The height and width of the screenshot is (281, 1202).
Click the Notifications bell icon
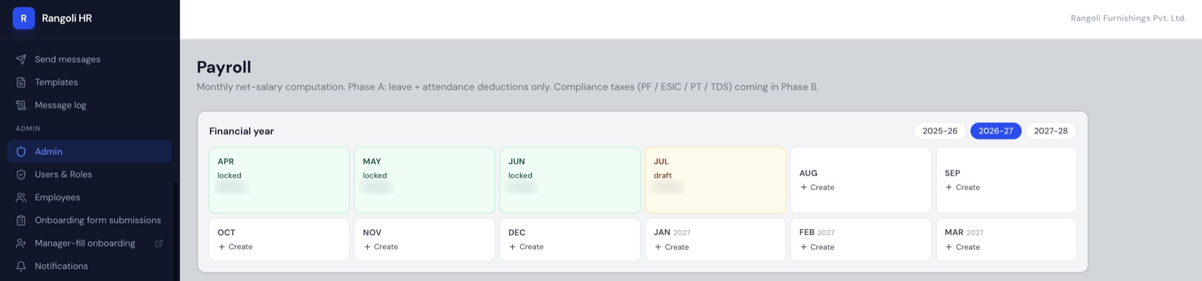click(21, 266)
